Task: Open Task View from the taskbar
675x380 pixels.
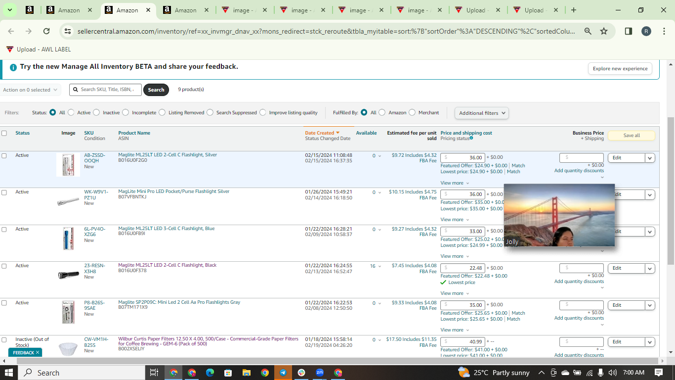Action: coord(154,373)
